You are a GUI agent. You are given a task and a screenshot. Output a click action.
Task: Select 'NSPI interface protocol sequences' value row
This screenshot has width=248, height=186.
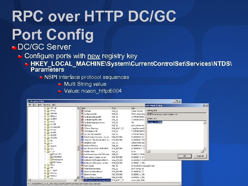[97, 180]
